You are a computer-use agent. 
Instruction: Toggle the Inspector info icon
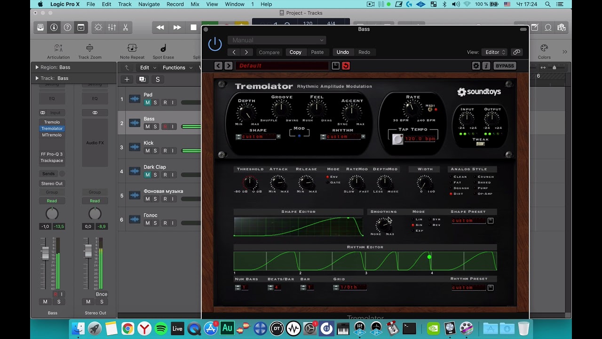(x=54, y=27)
